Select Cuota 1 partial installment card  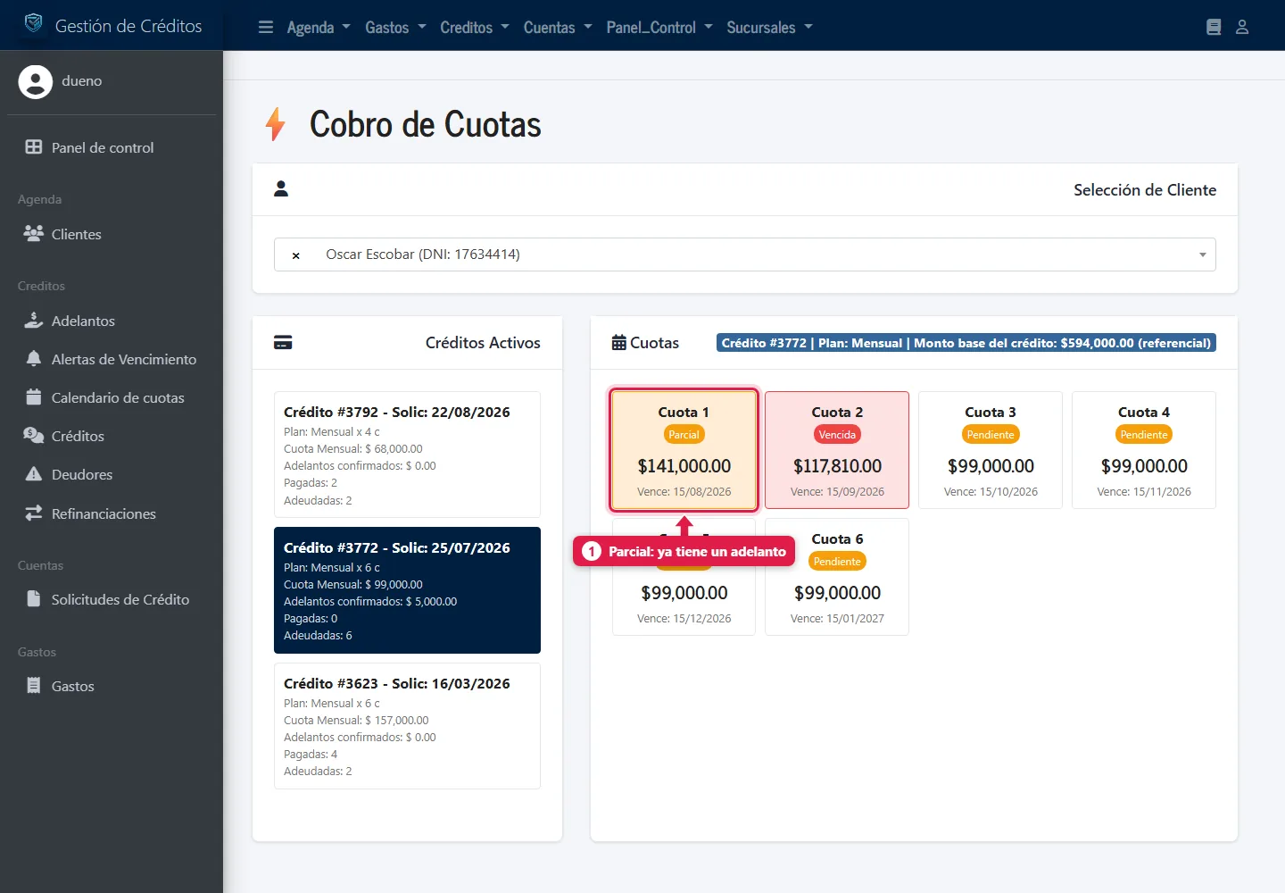684,450
